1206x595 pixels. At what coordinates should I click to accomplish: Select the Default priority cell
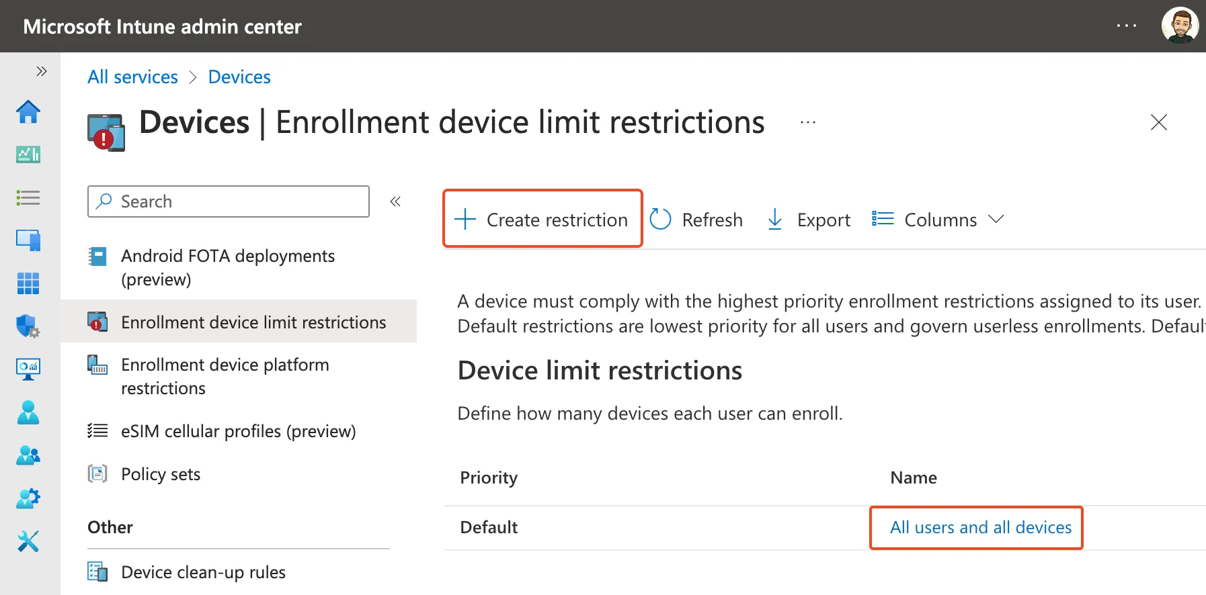(489, 527)
